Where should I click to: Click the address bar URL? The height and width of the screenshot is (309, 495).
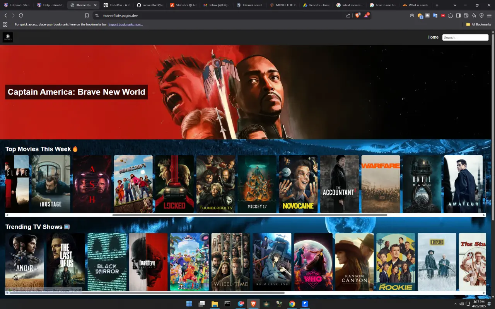(x=120, y=15)
